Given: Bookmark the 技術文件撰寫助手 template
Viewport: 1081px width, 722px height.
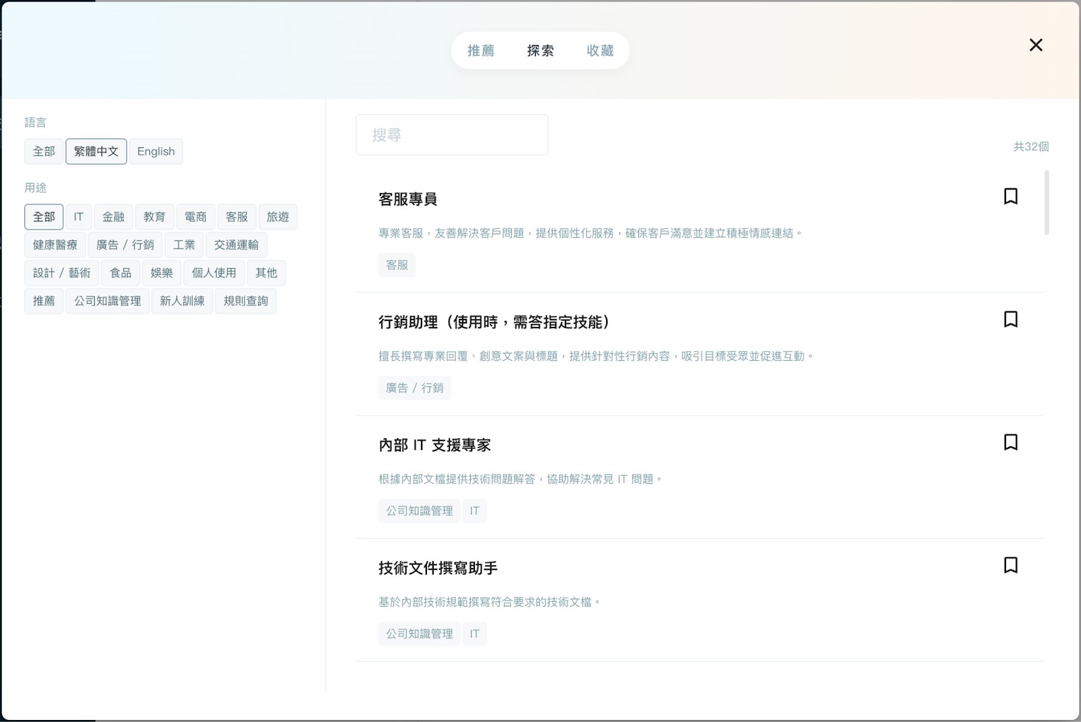Looking at the screenshot, I should [x=1010, y=565].
